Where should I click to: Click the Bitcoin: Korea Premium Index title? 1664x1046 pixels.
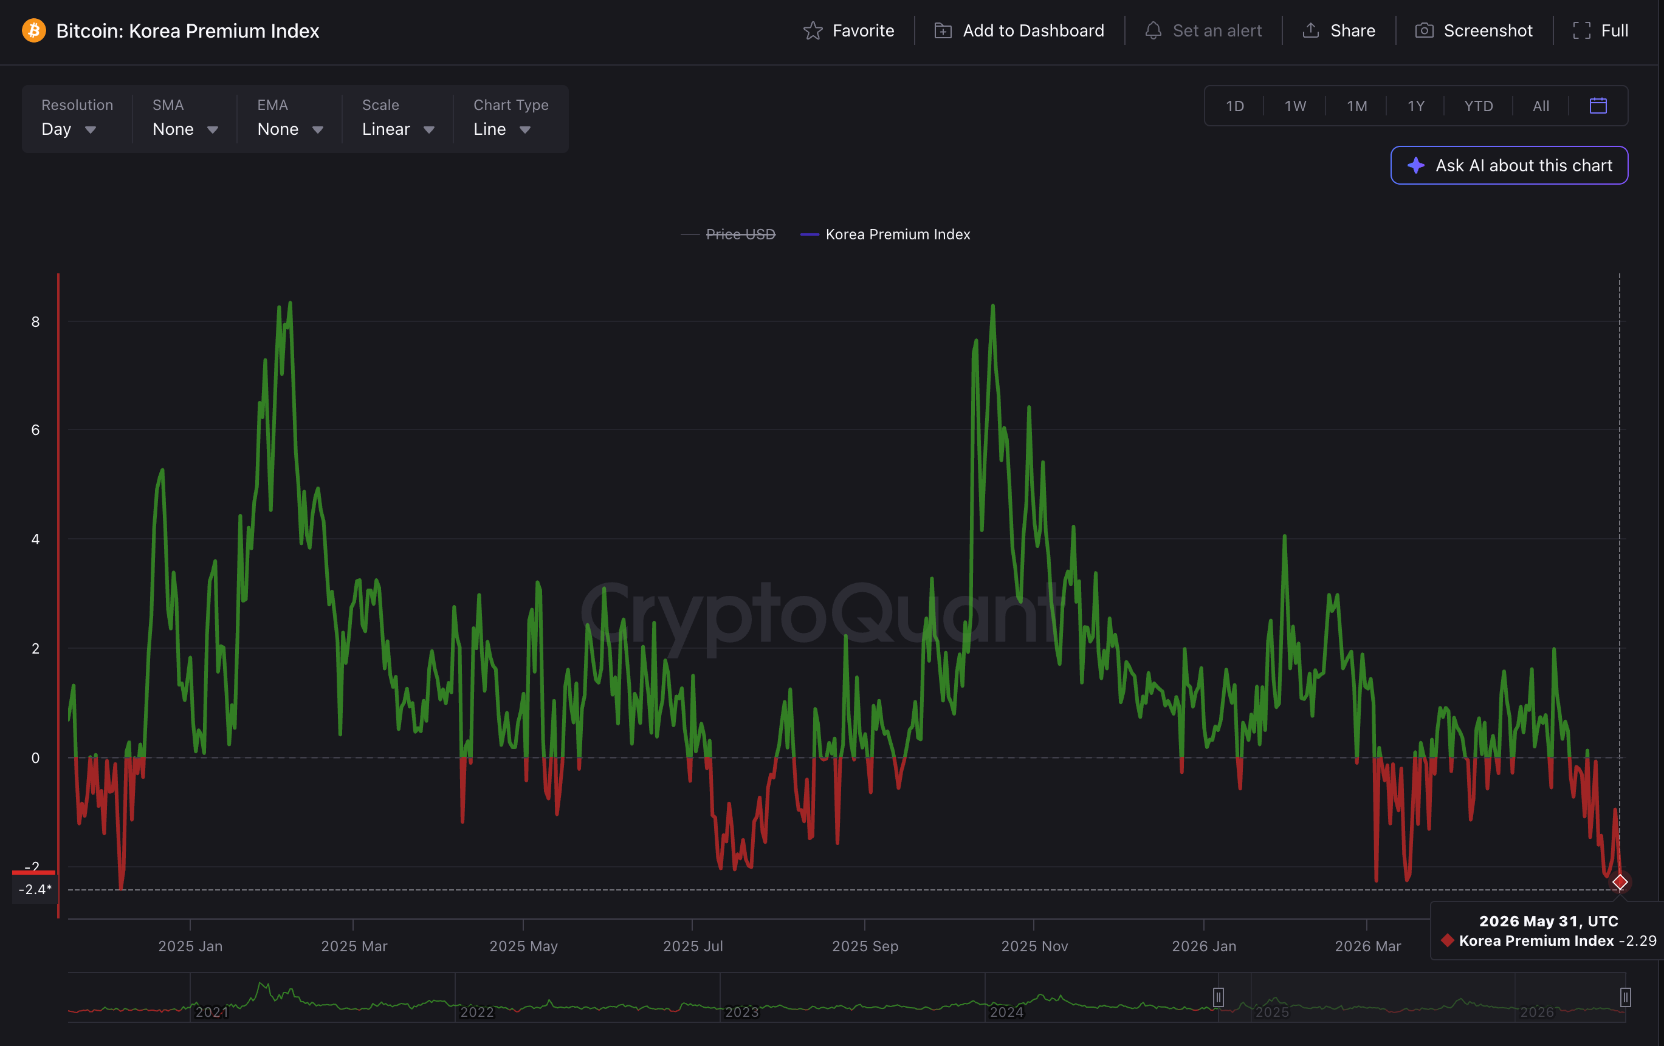click(x=187, y=30)
